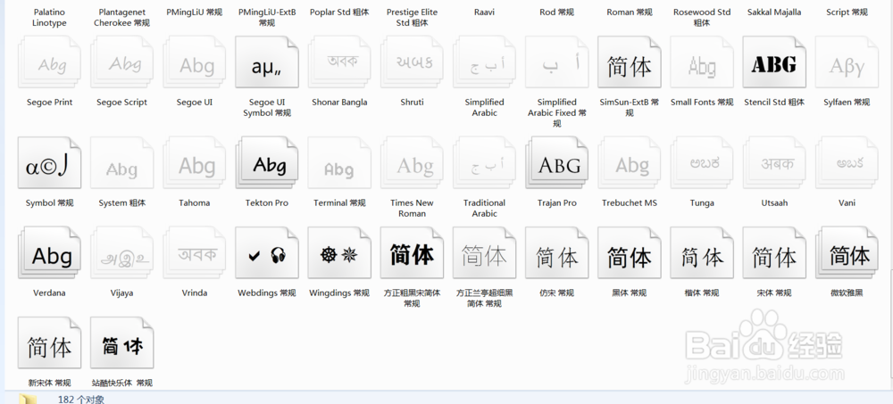Click the Simplified Arabic Fixed font icon

point(557,62)
